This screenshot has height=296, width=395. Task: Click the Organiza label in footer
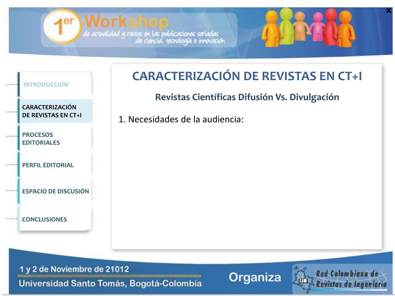point(255,277)
